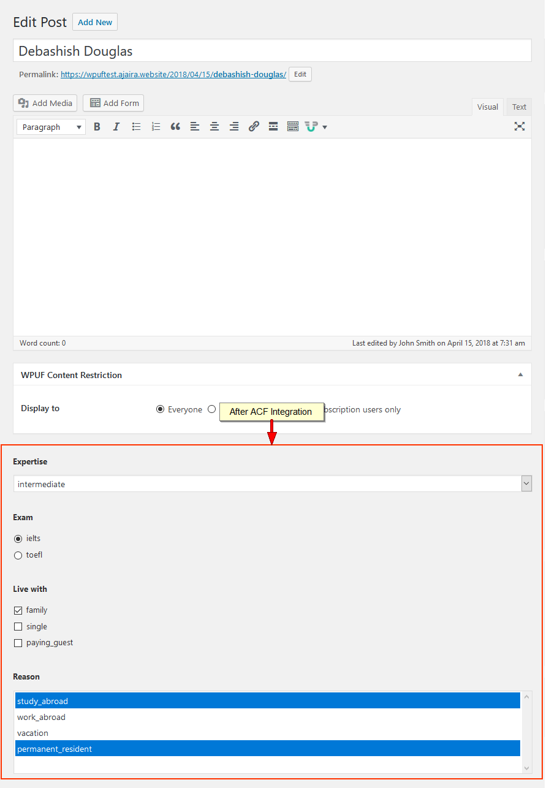The image size is (549, 788).
Task: Toggle bold formatting in editor toolbar
Action: click(x=97, y=127)
